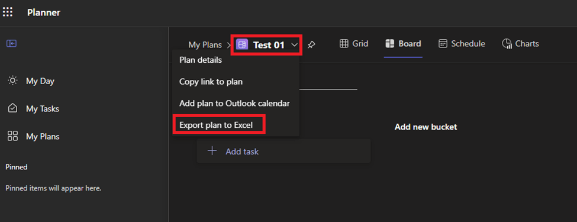
Task: Click the plus icon beside Add task
Action: pyautogui.click(x=212, y=151)
